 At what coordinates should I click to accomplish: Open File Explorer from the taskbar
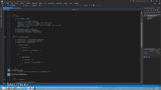click(x=4, y=88)
